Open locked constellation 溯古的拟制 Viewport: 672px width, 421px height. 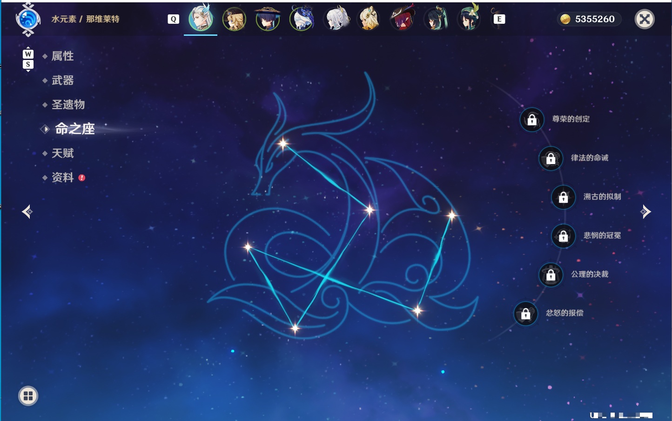tap(564, 197)
